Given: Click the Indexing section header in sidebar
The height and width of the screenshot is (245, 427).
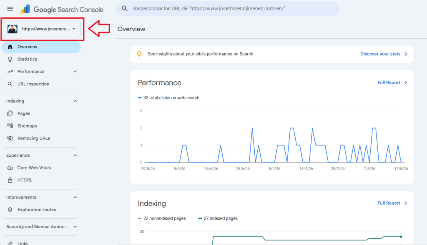Looking at the screenshot, I should [15, 101].
